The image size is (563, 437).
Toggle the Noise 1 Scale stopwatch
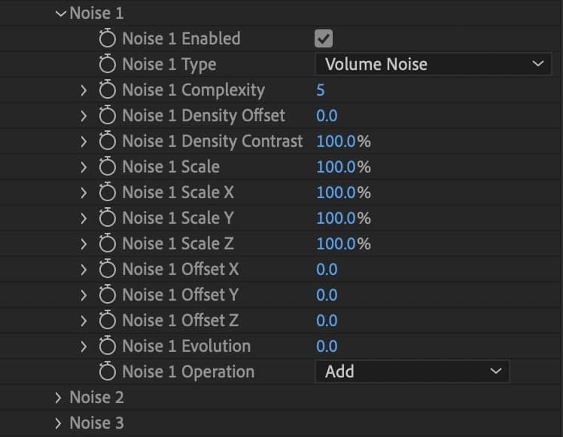(x=108, y=167)
